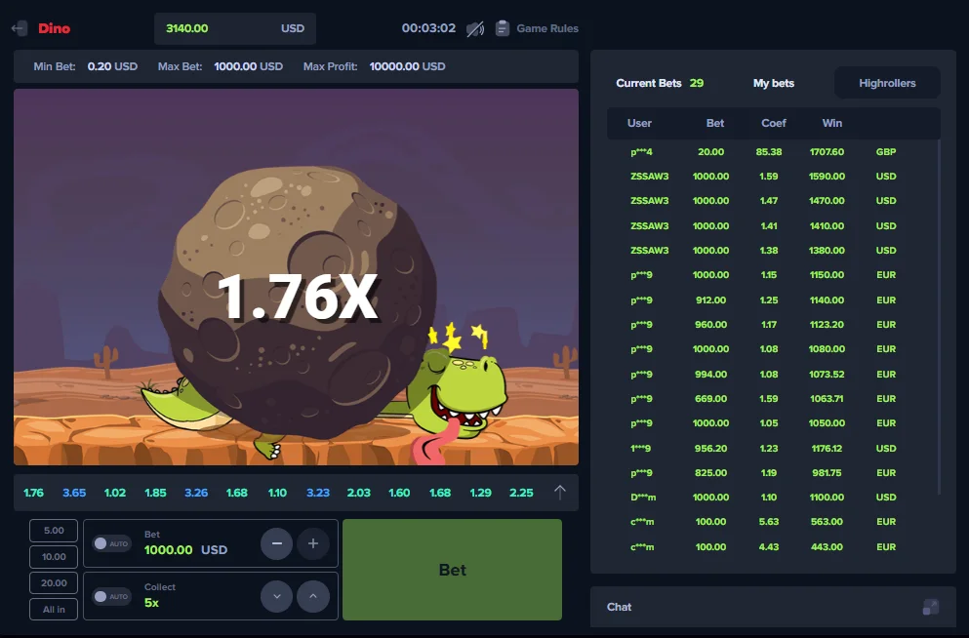The width and height of the screenshot is (969, 638).
Task: Select the D***m row in bets list
Action: coord(772,498)
